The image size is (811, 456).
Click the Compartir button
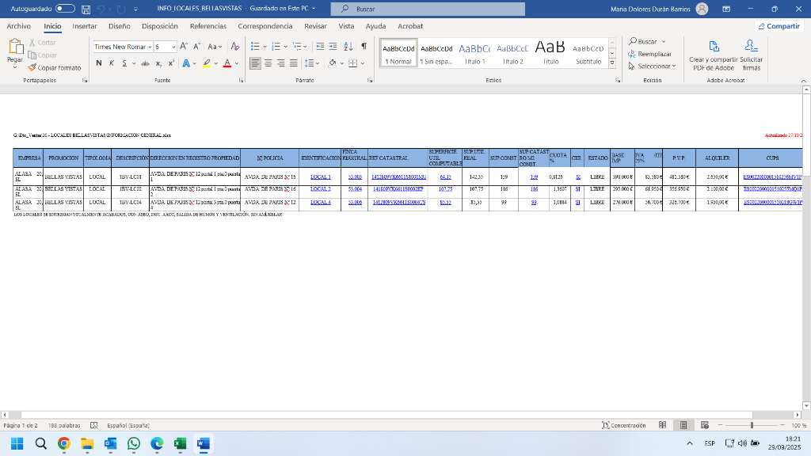click(x=779, y=26)
